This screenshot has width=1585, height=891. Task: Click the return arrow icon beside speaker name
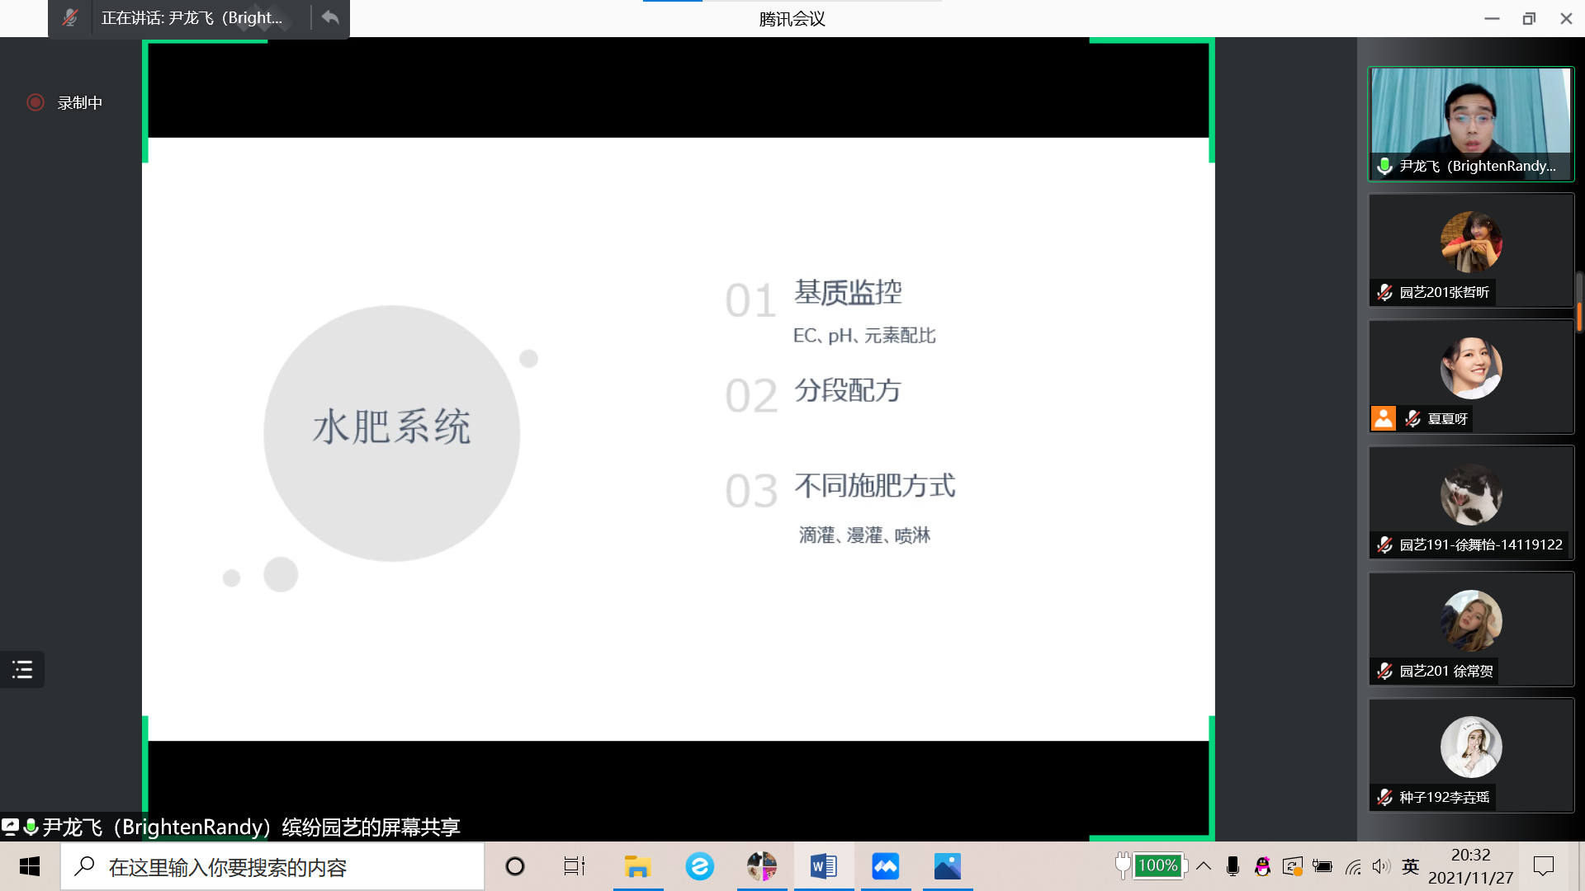coord(330,17)
